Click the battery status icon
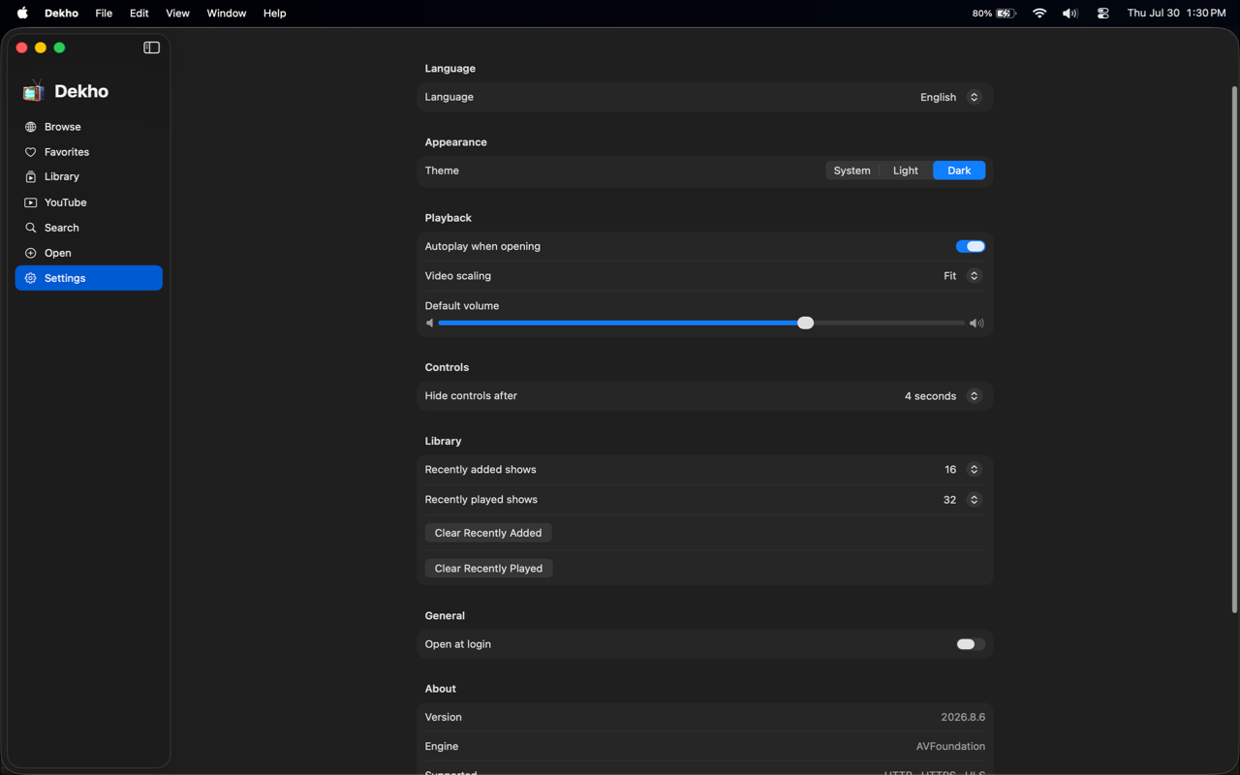 coord(1007,14)
